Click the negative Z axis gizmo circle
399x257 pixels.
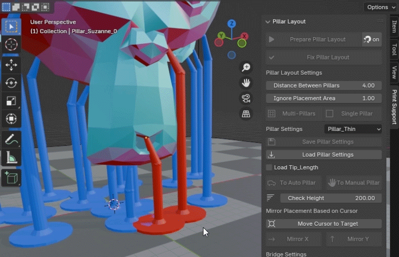tap(231, 55)
